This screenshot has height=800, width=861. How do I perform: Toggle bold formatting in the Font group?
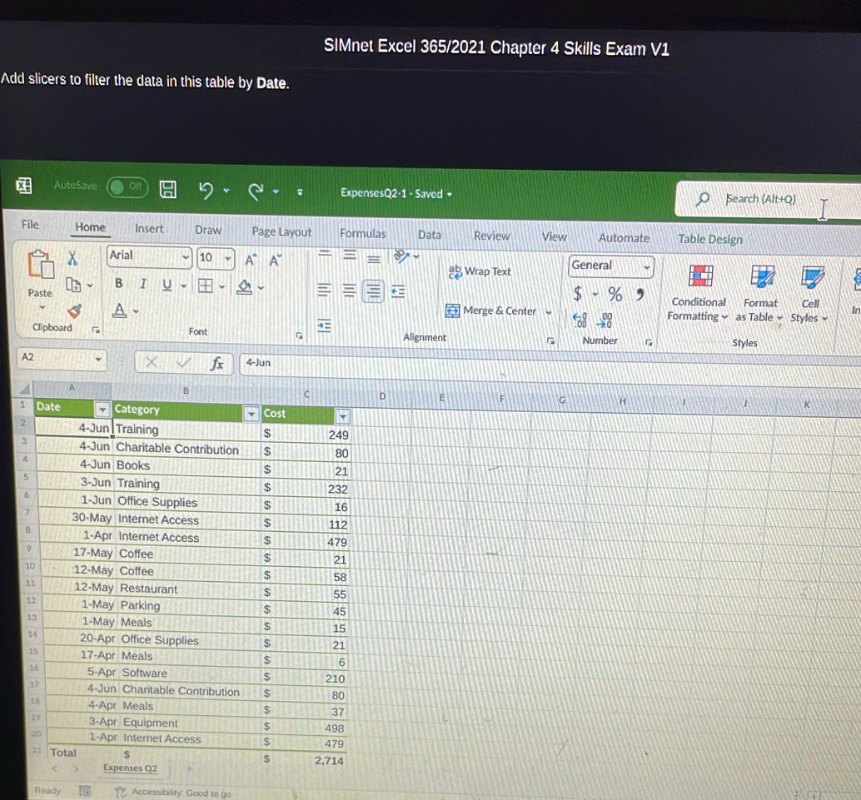click(x=118, y=284)
